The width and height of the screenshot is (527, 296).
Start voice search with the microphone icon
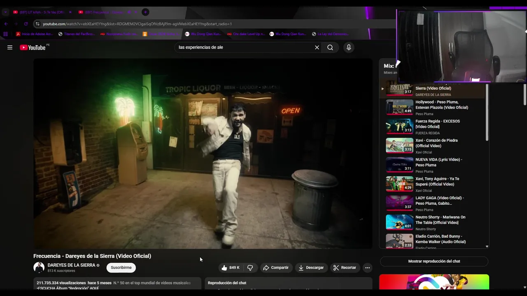coord(349,47)
